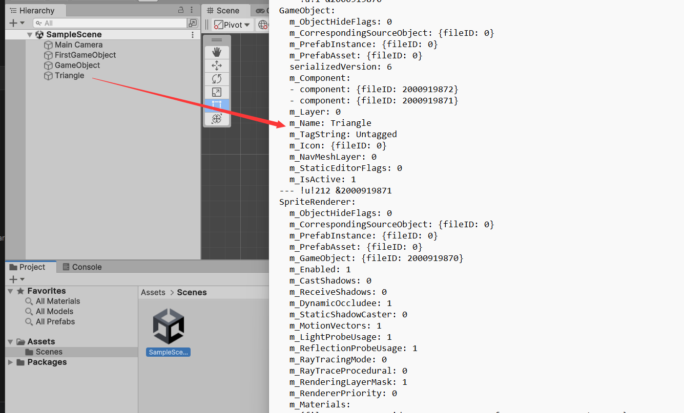
Task: Select the Scale tool
Action: click(217, 92)
